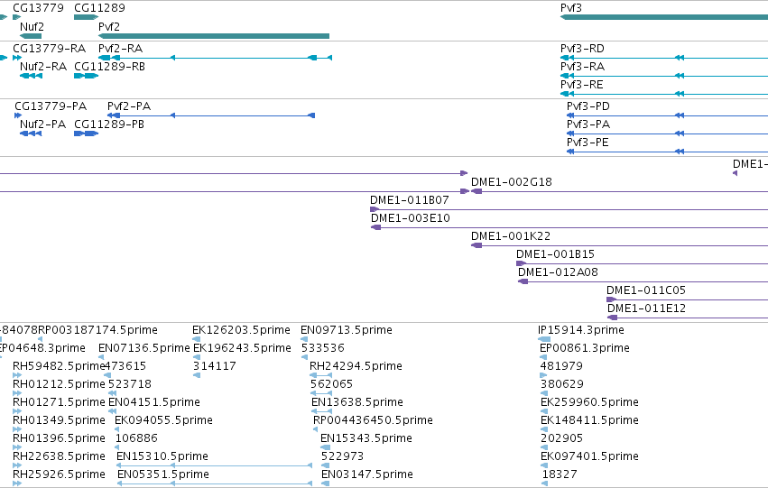Click the Pvf3-RD transcript label
768x488 pixels.
pos(582,49)
